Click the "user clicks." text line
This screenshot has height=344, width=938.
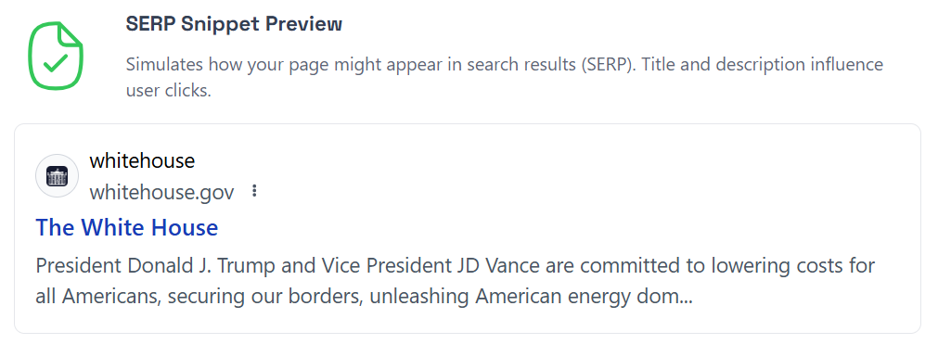pyautogui.click(x=169, y=92)
